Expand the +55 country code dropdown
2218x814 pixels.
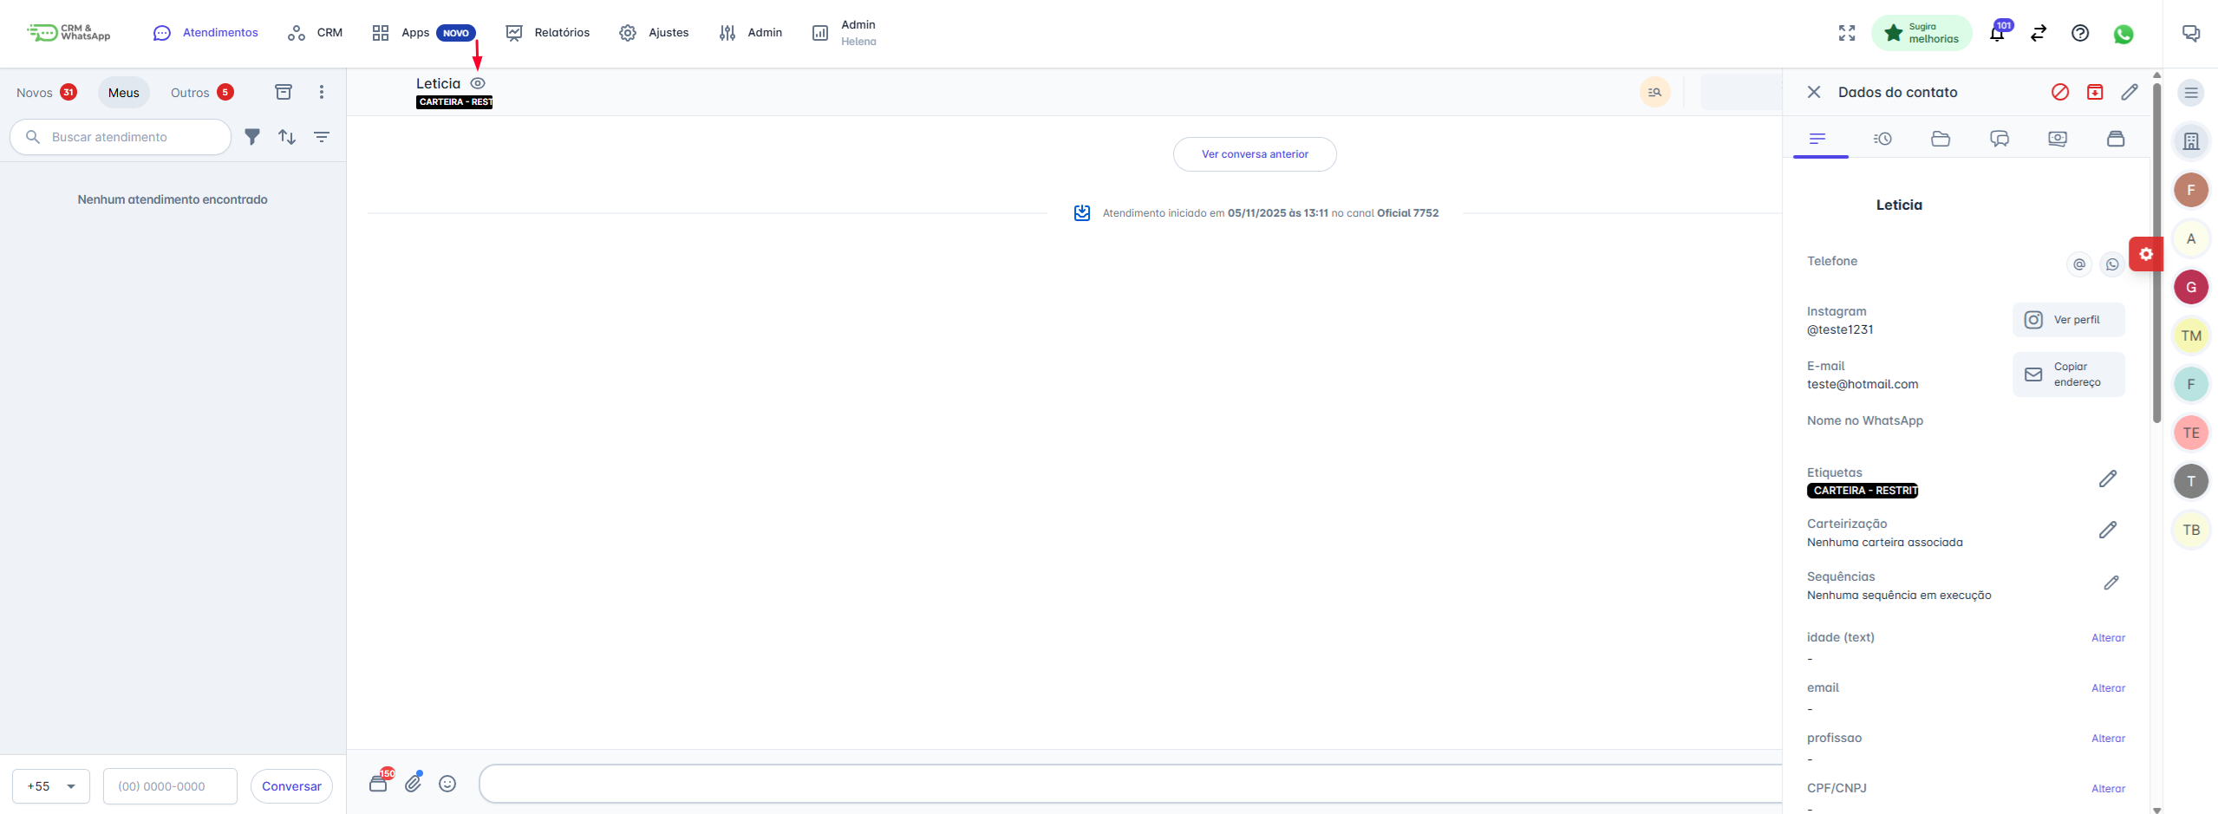[51, 786]
